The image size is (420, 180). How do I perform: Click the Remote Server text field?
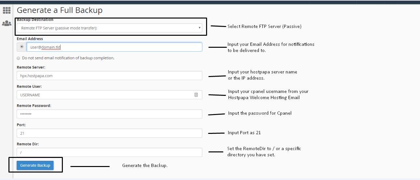point(109,76)
